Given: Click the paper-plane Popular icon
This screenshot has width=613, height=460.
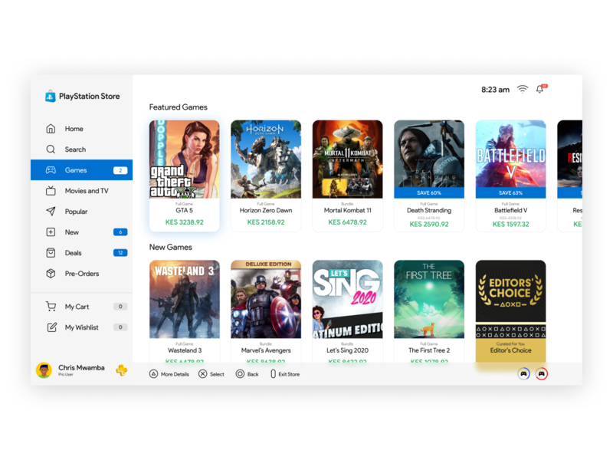Looking at the screenshot, I should point(51,212).
